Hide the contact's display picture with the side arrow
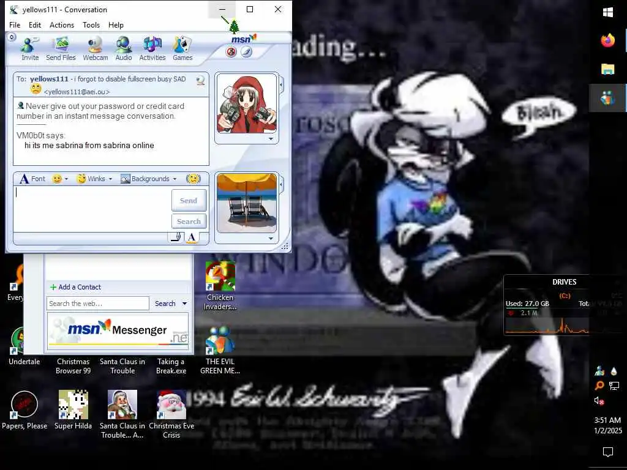 pyautogui.click(x=282, y=85)
